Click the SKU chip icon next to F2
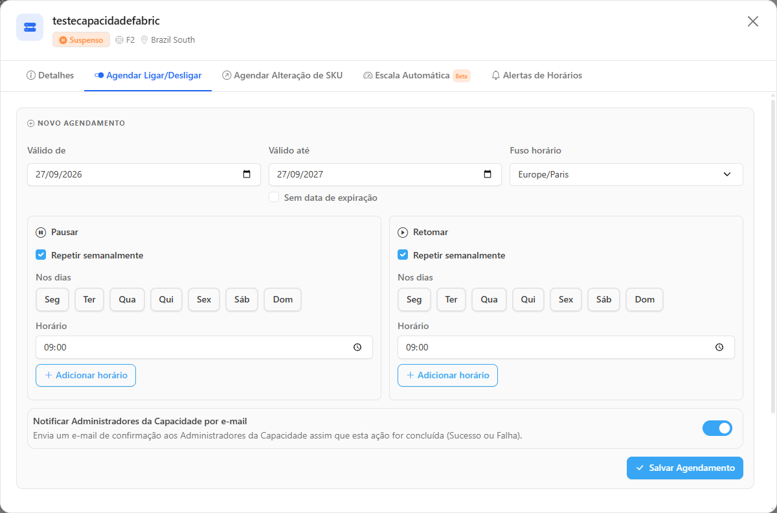 click(x=119, y=40)
